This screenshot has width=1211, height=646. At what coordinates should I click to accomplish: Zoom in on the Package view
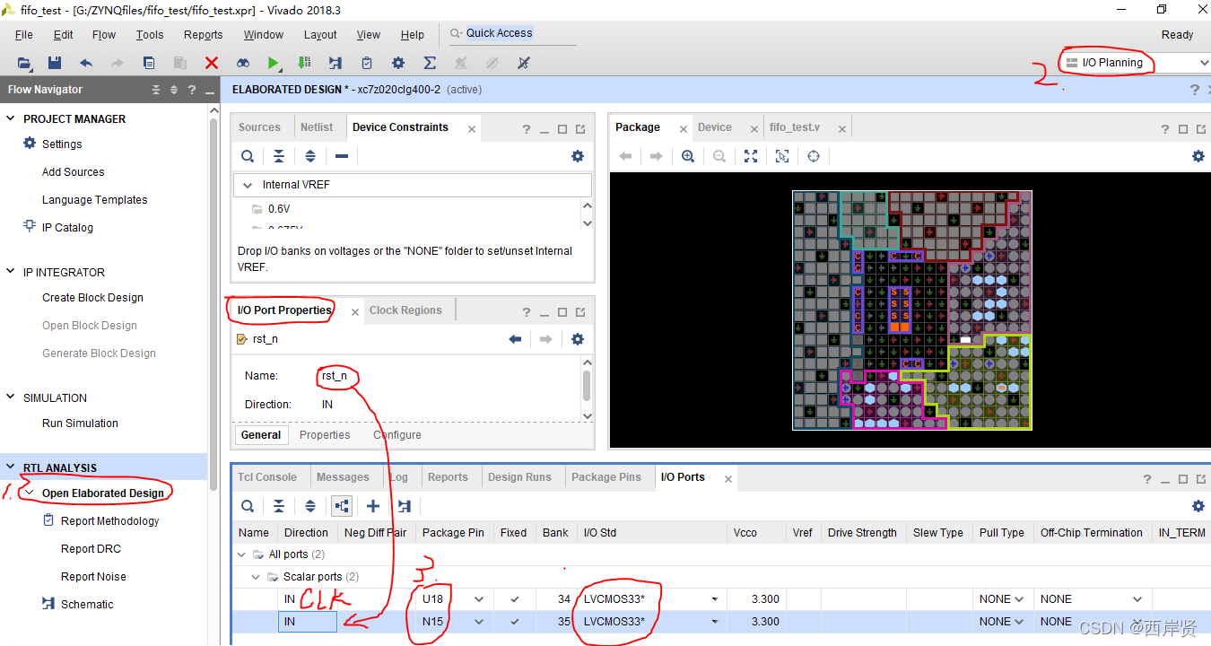[688, 156]
